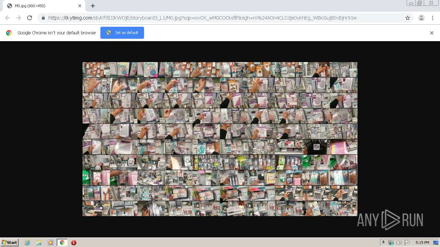Click the 5:15 PM clock

(422, 243)
